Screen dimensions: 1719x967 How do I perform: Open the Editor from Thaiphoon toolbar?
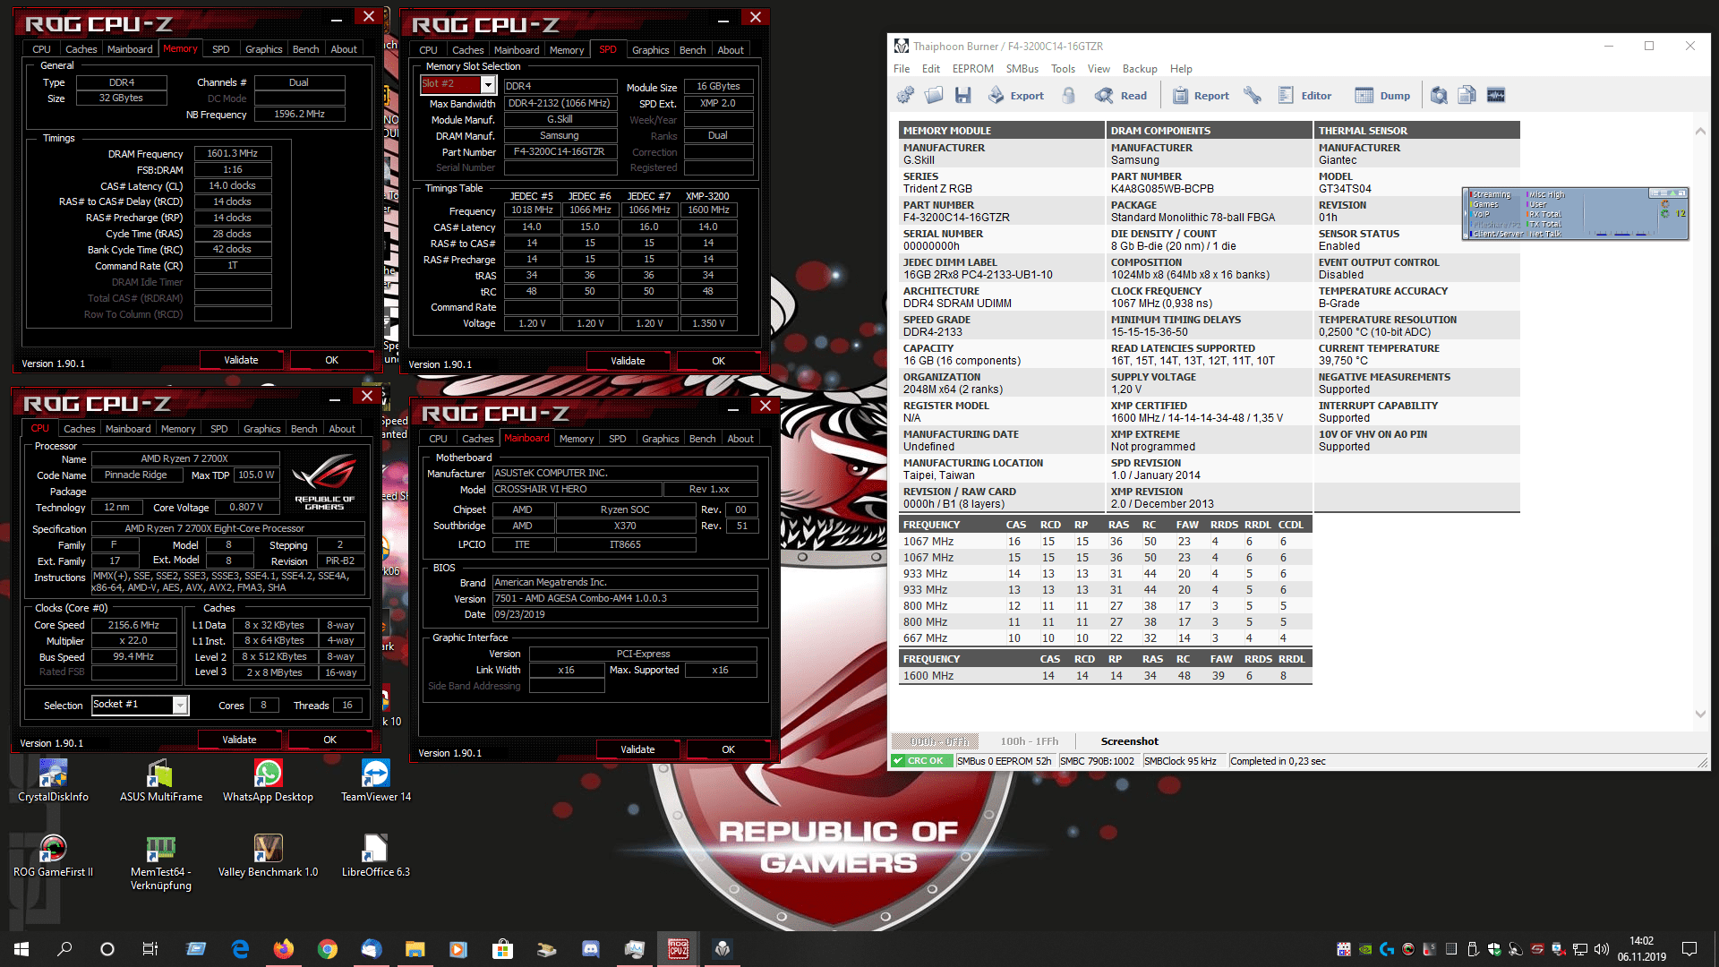pyautogui.click(x=1304, y=95)
